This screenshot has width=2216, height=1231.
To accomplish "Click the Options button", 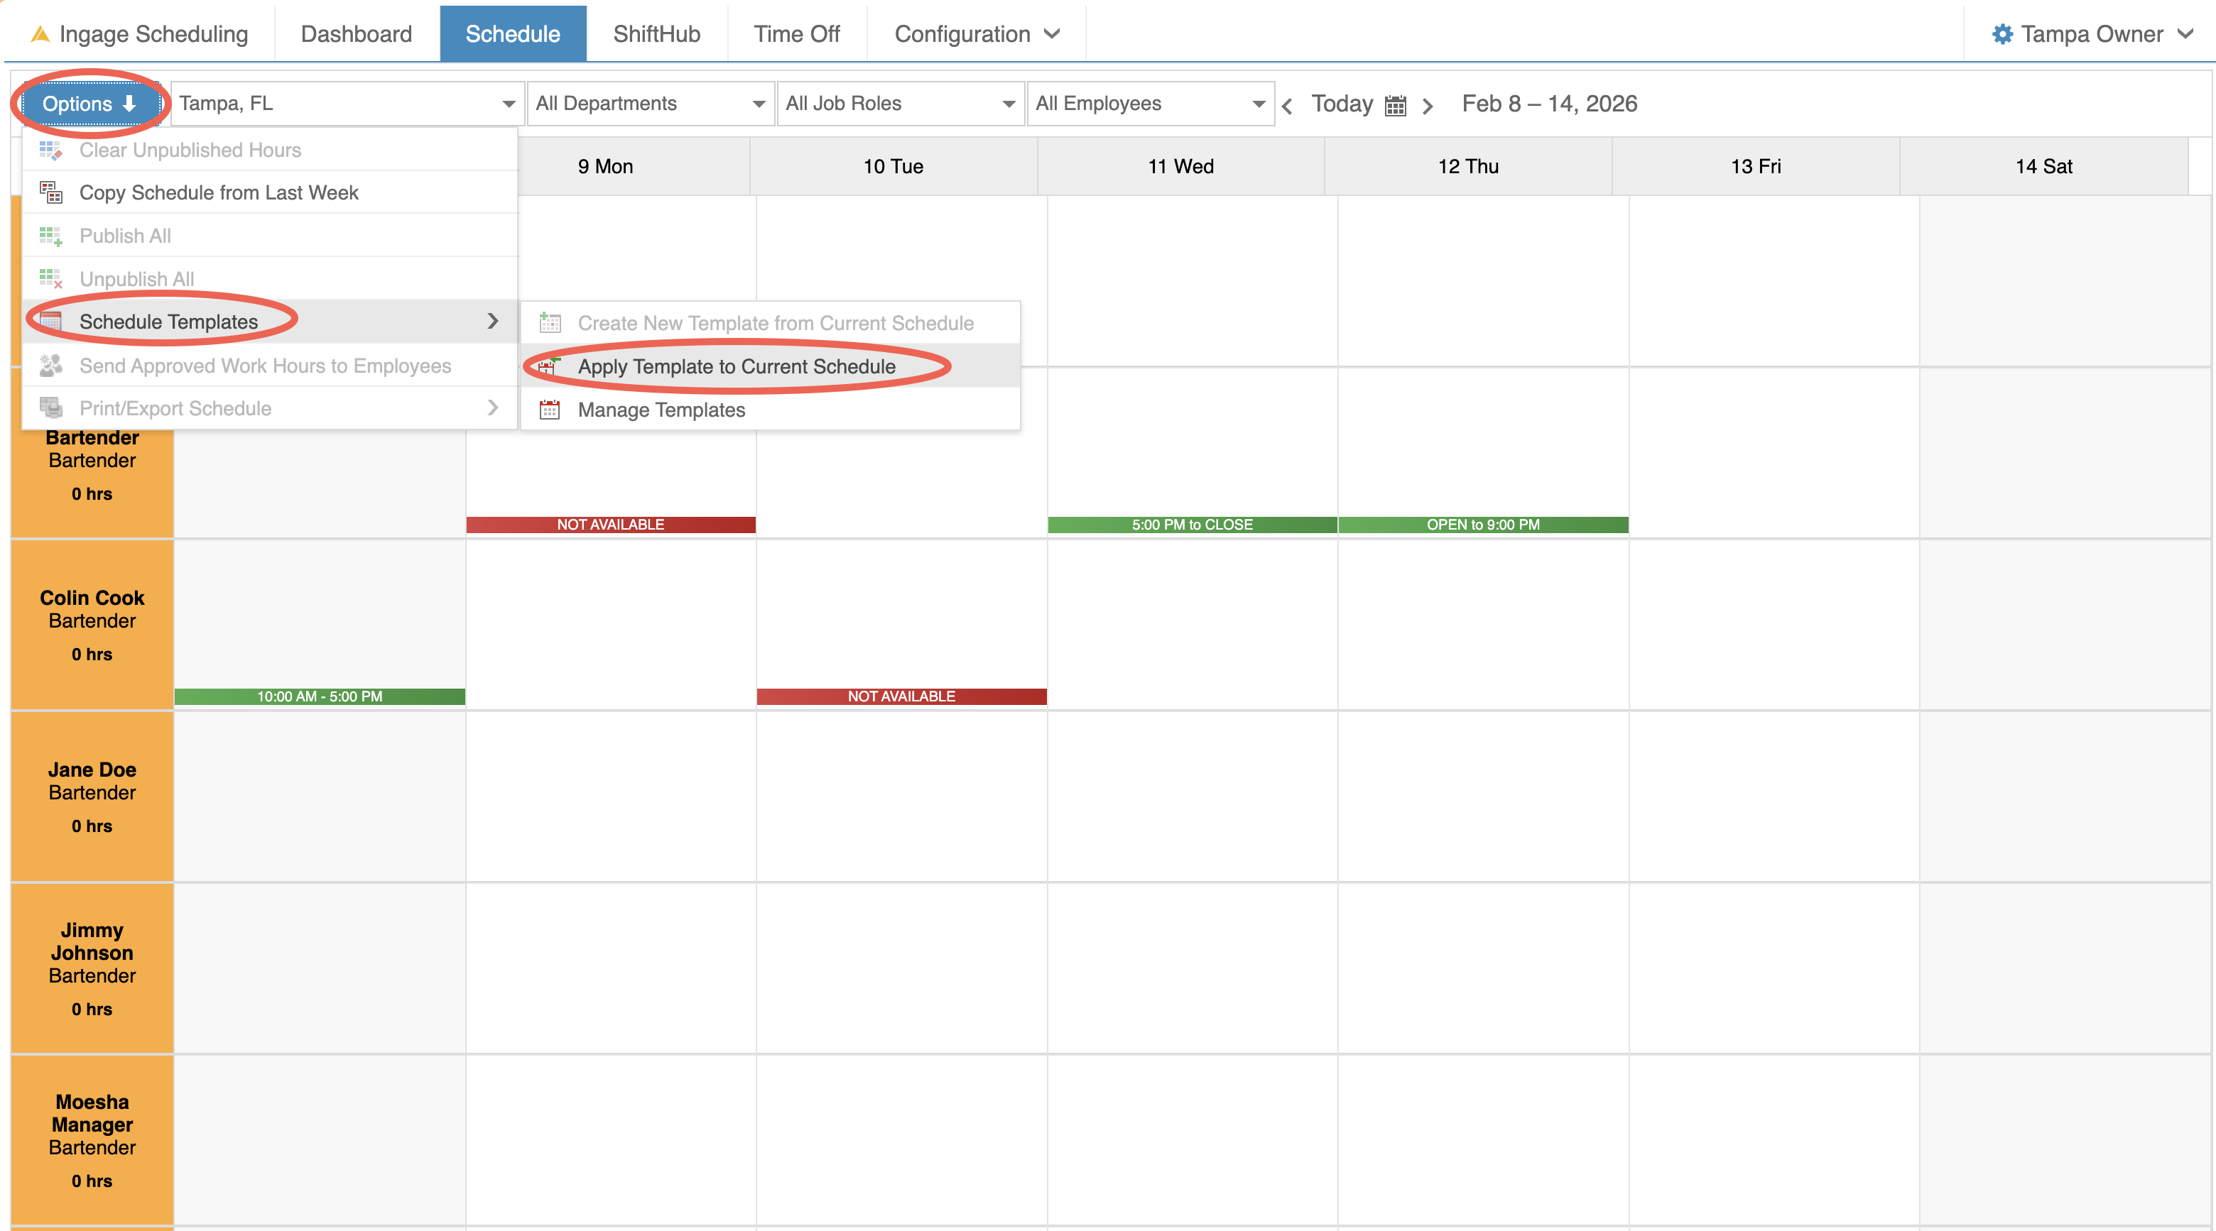I will [89, 104].
